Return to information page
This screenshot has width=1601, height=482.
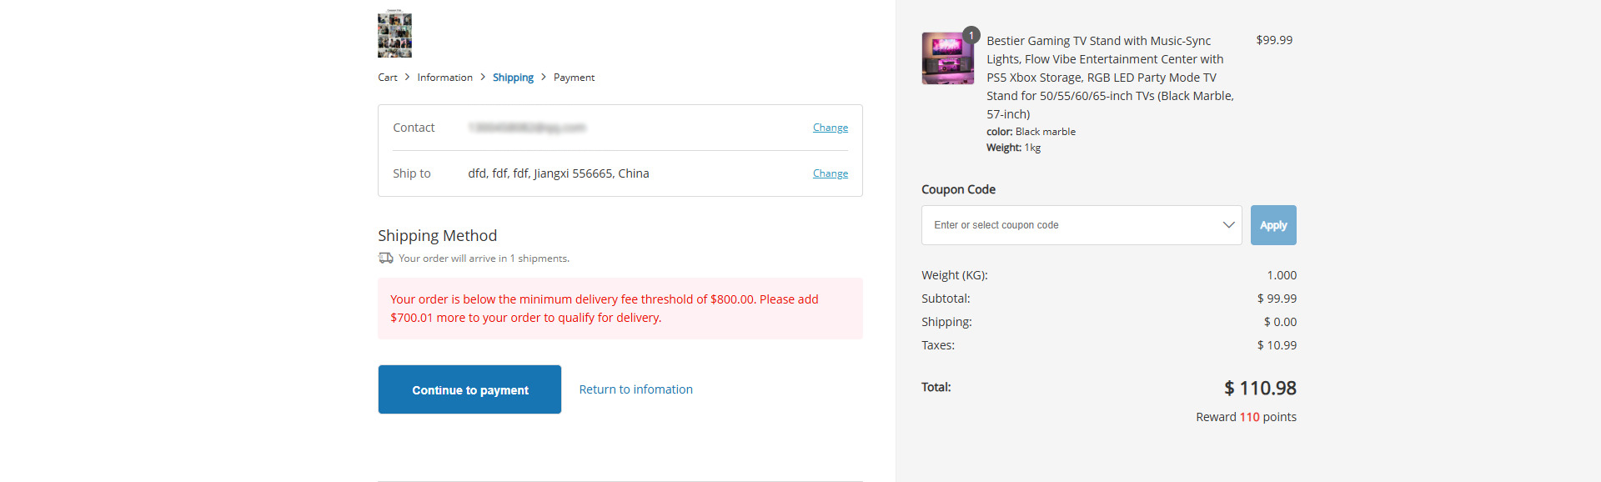coord(635,389)
